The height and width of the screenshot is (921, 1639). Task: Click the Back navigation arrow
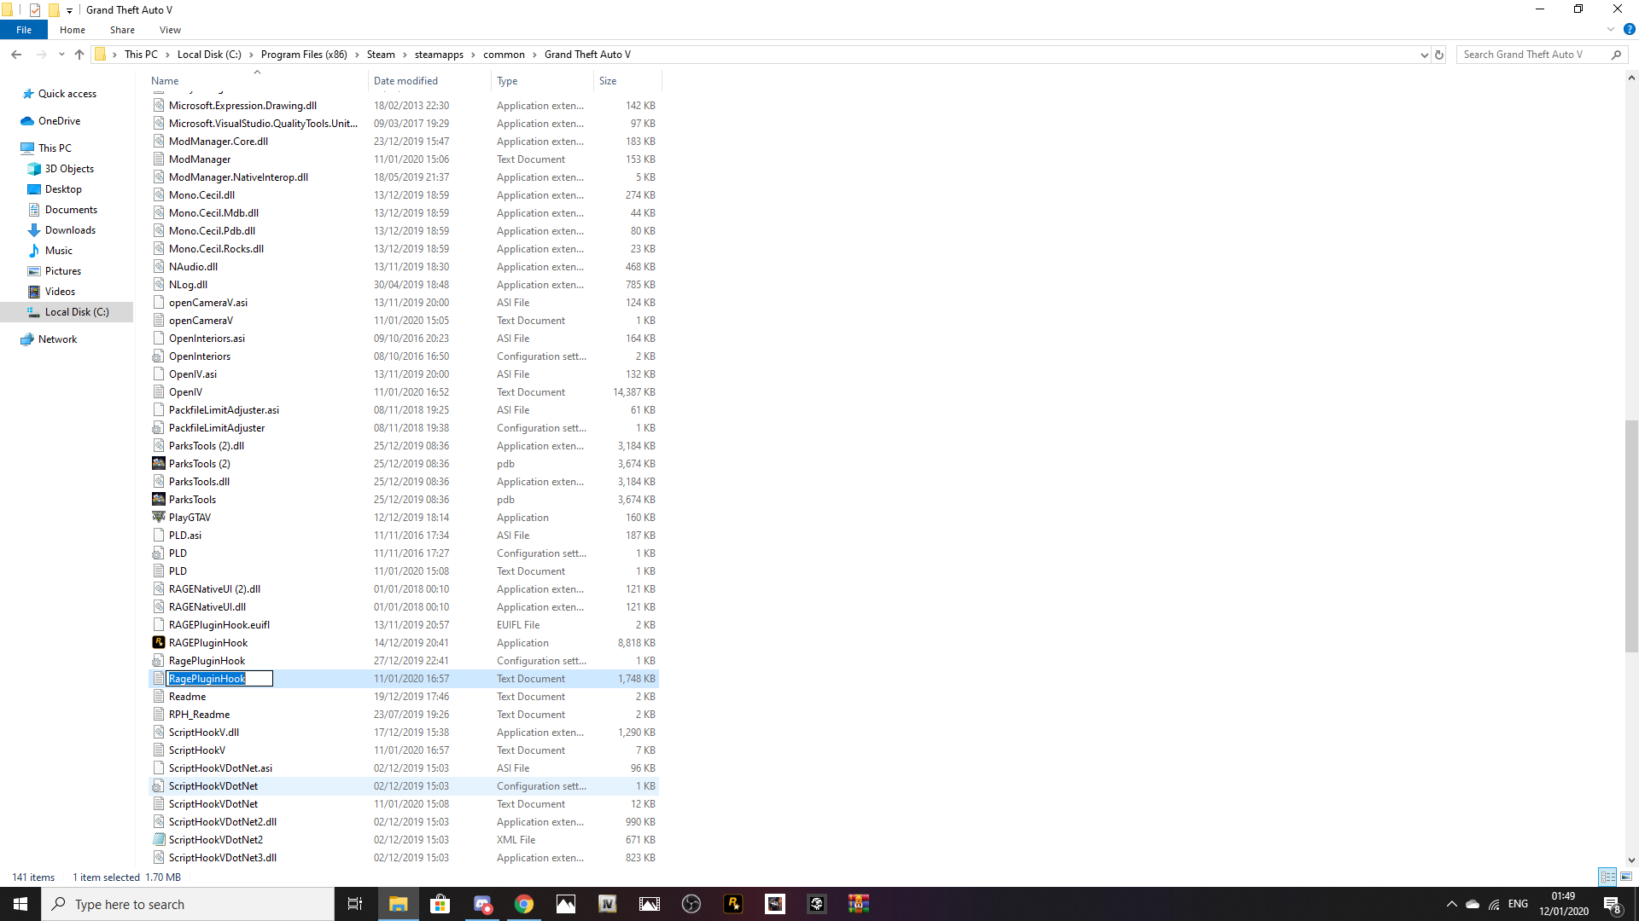[16, 55]
